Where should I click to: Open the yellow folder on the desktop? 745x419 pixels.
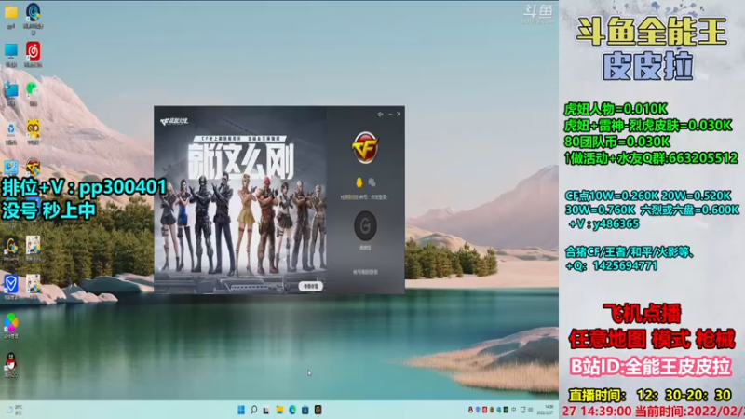pyautogui.click(x=11, y=12)
